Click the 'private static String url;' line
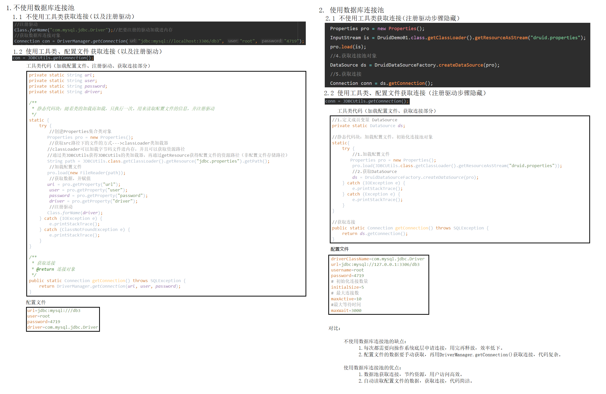This screenshot has width=606, height=394. pyautogui.click(x=62, y=75)
